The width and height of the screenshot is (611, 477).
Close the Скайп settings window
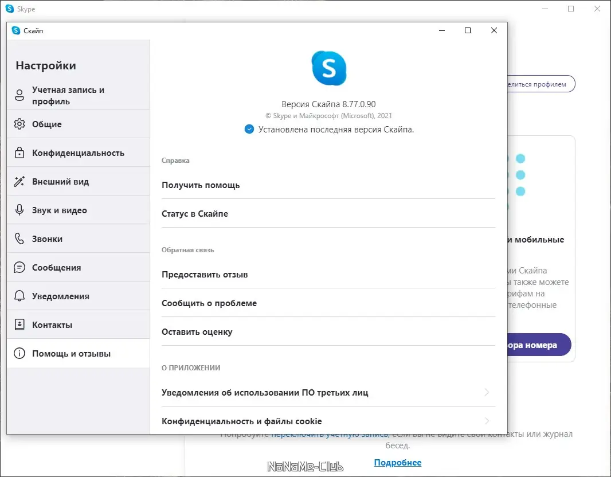pos(493,30)
